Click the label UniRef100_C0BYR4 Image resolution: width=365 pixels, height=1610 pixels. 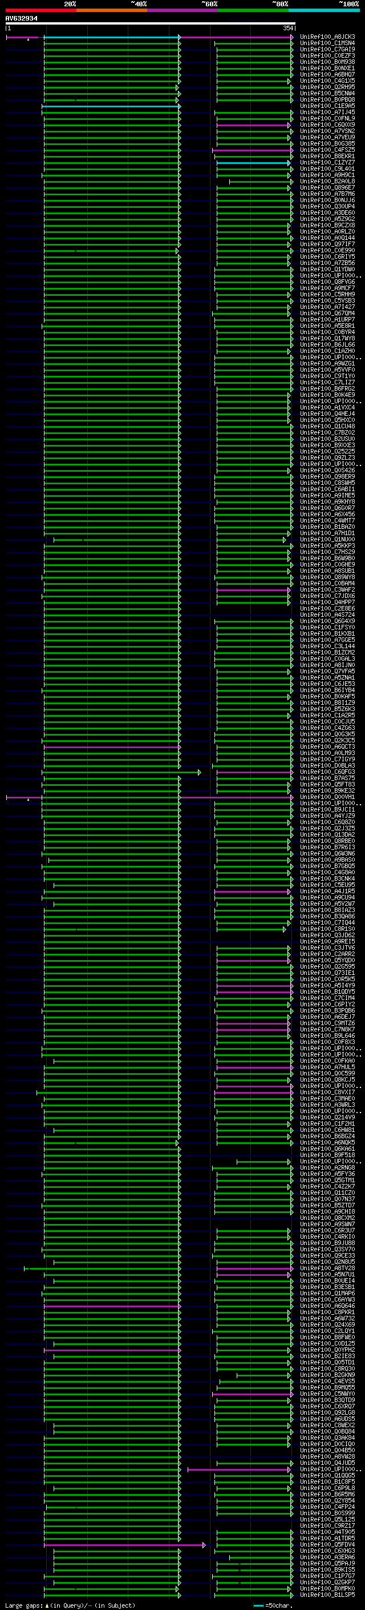327,332
